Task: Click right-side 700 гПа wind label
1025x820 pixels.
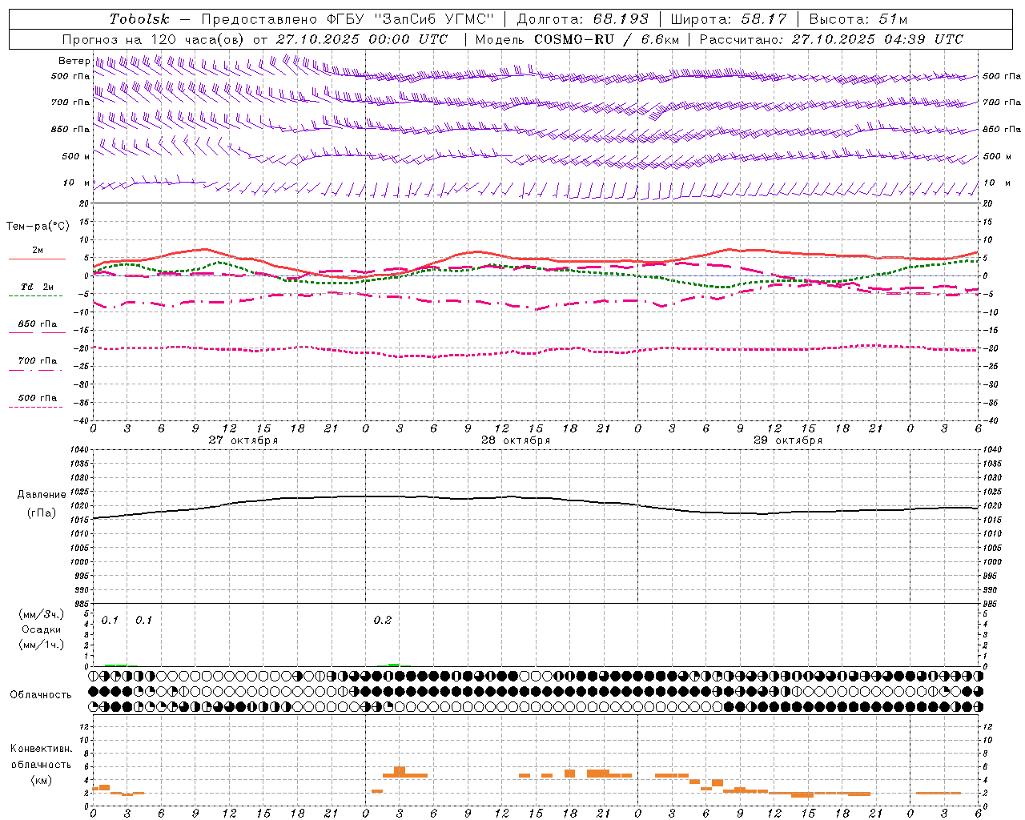Action: click(1002, 102)
